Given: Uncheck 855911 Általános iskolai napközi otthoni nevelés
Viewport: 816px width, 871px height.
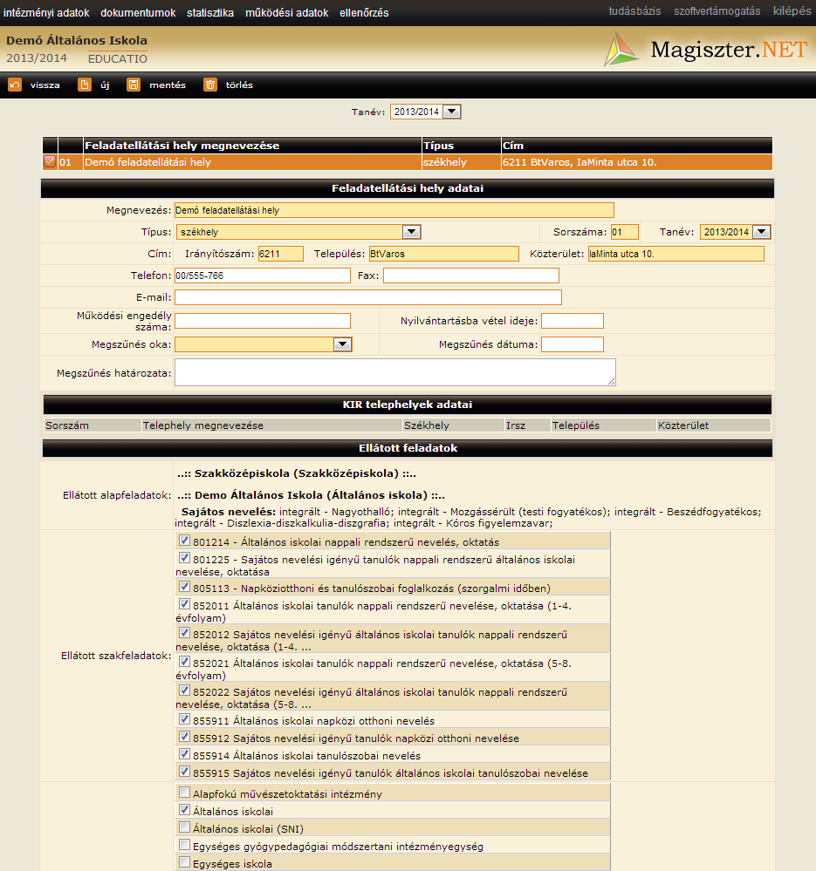Looking at the screenshot, I should click(184, 719).
